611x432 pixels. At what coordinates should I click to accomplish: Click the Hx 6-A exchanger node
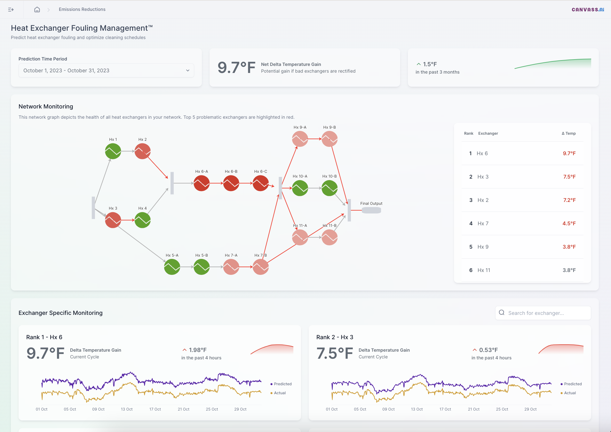[x=202, y=183]
